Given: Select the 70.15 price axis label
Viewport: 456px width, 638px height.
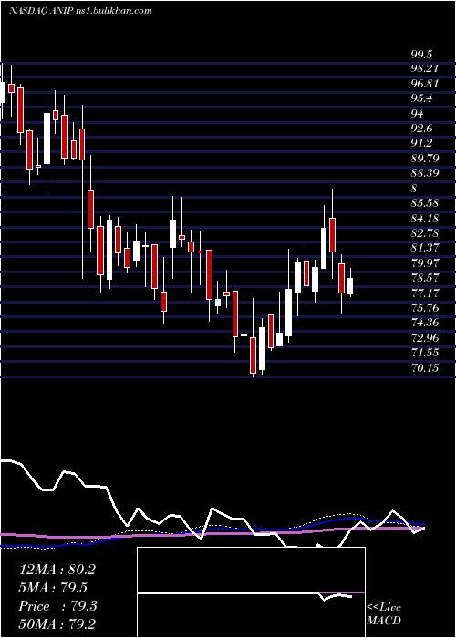Looking at the screenshot, I should pos(424,368).
